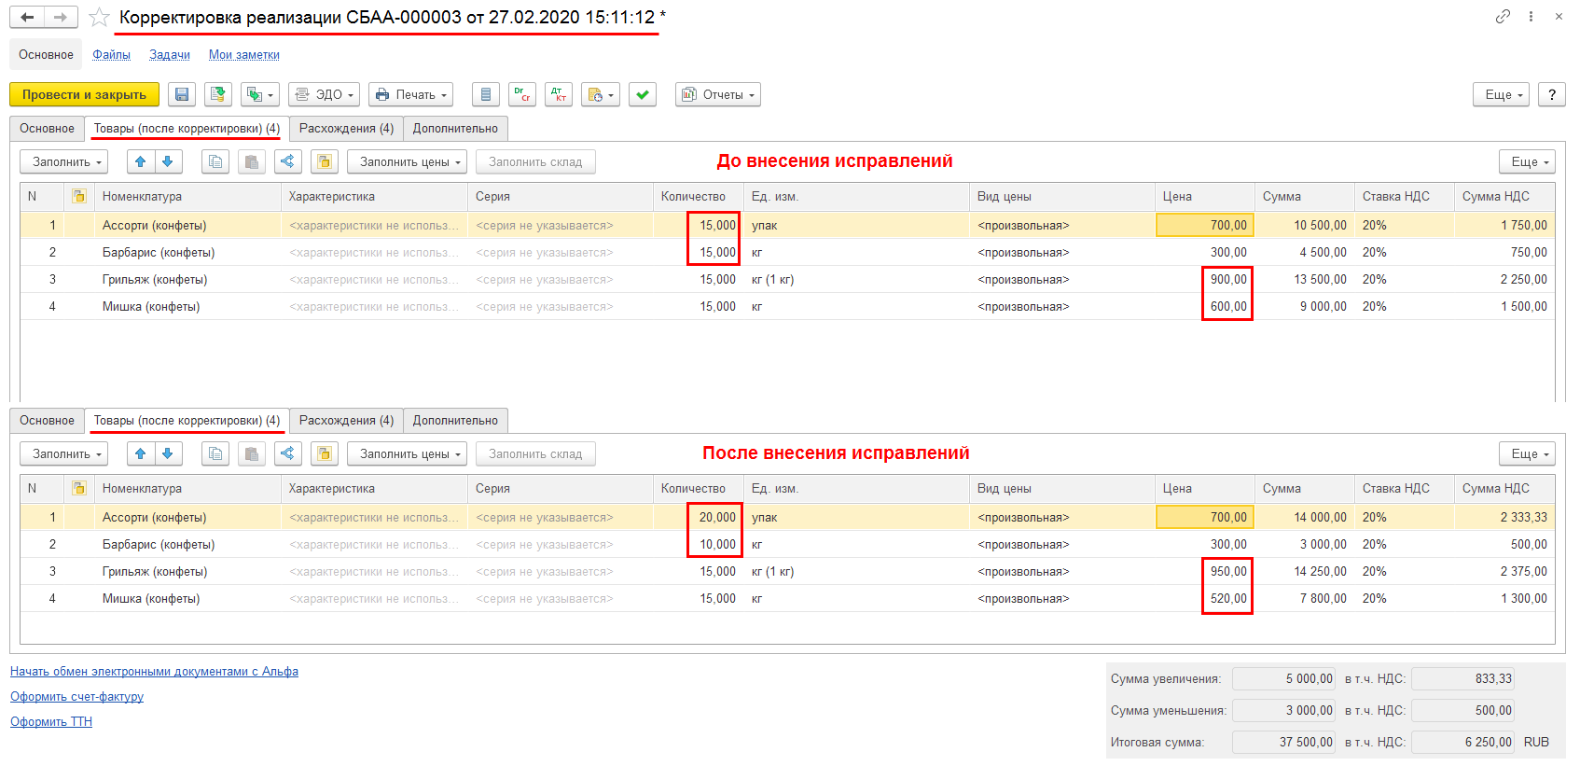Paste rows icon in 'До внесения исправлений' toolbar
The width and height of the screenshot is (1580, 766).
click(x=252, y=161)
